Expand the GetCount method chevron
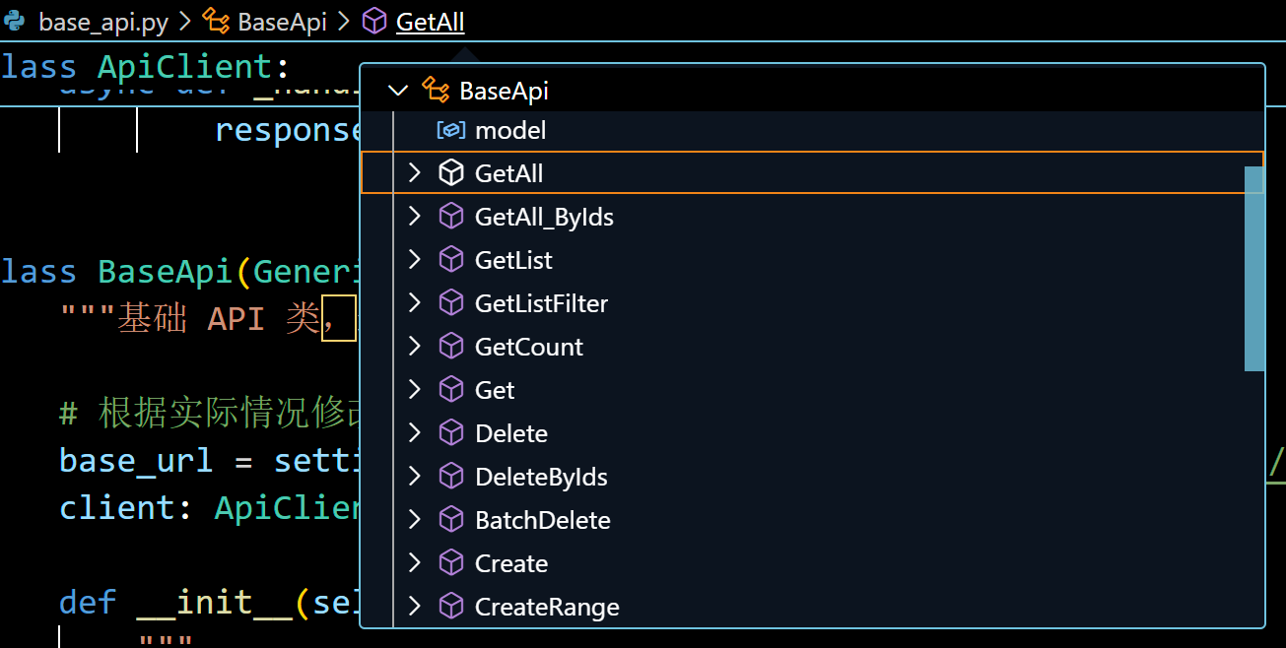This screenshot has width=1286, height=648. pyautogui.click(x=415, y=347)
